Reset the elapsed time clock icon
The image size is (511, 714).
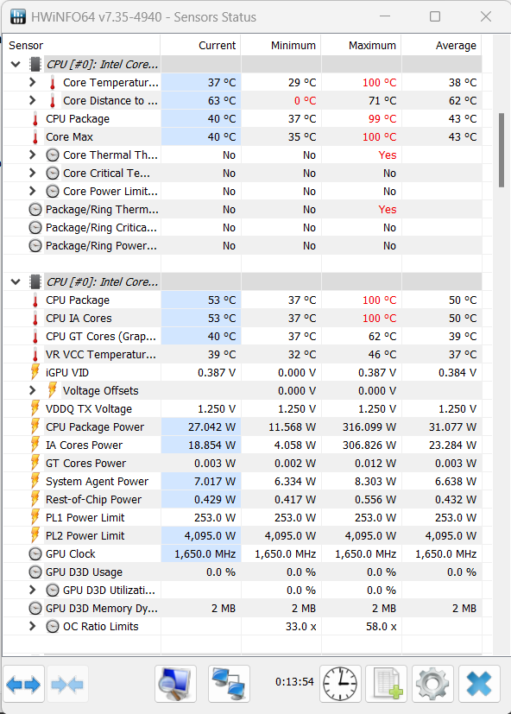(340, 683)
